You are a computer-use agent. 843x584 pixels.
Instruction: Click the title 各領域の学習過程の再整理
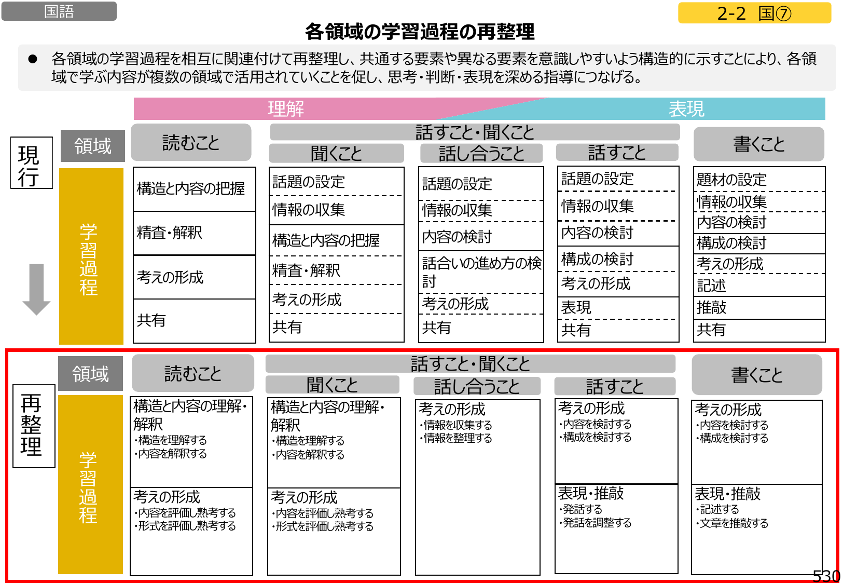420,32
